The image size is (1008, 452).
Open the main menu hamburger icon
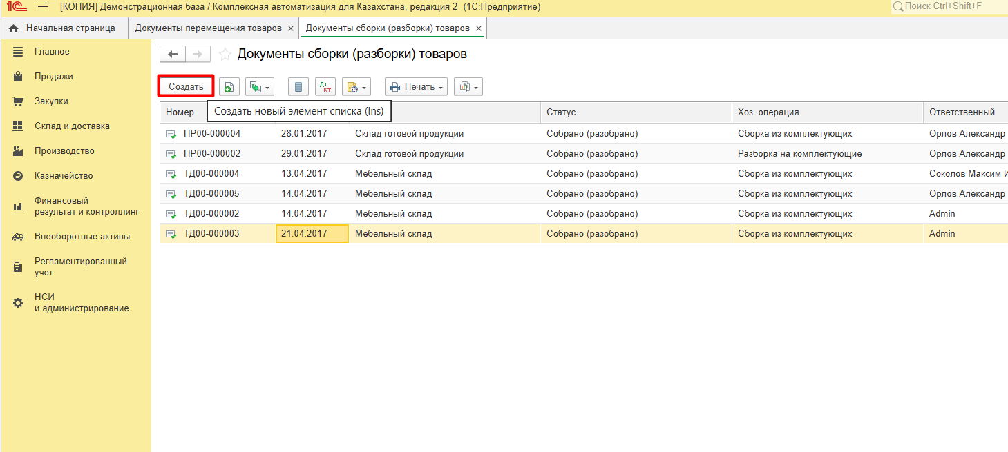(43, 7)
